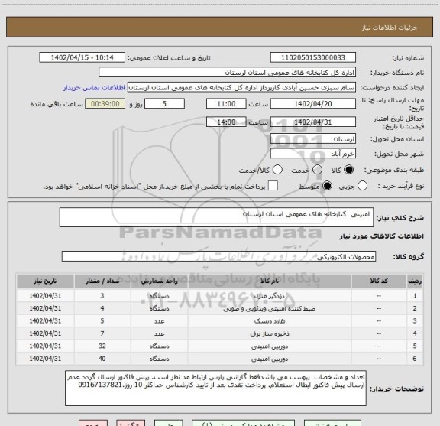Viewport: 440px width, 426px height.
Task: Click the buyer notes text area
Action: tap(215, 388)
